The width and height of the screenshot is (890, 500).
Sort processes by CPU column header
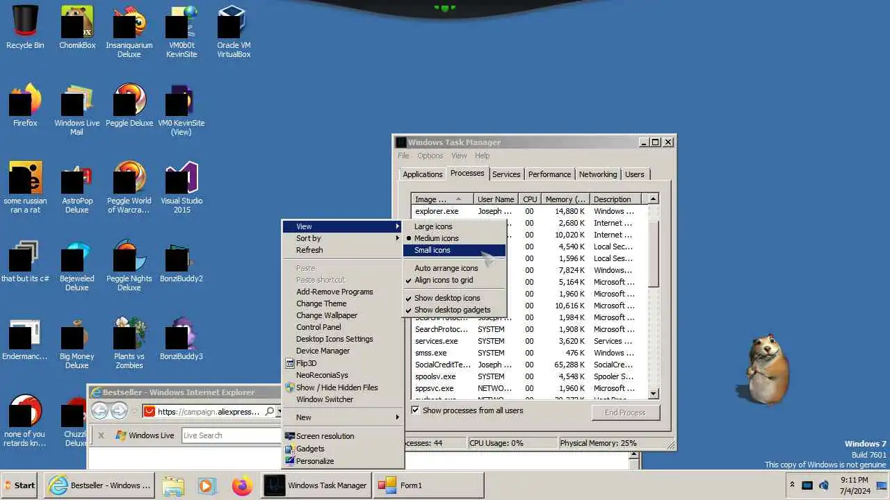[x=531, y=199]
